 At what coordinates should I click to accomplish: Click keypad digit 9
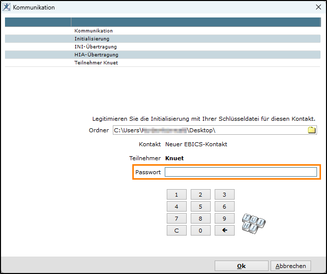[225, 218]
